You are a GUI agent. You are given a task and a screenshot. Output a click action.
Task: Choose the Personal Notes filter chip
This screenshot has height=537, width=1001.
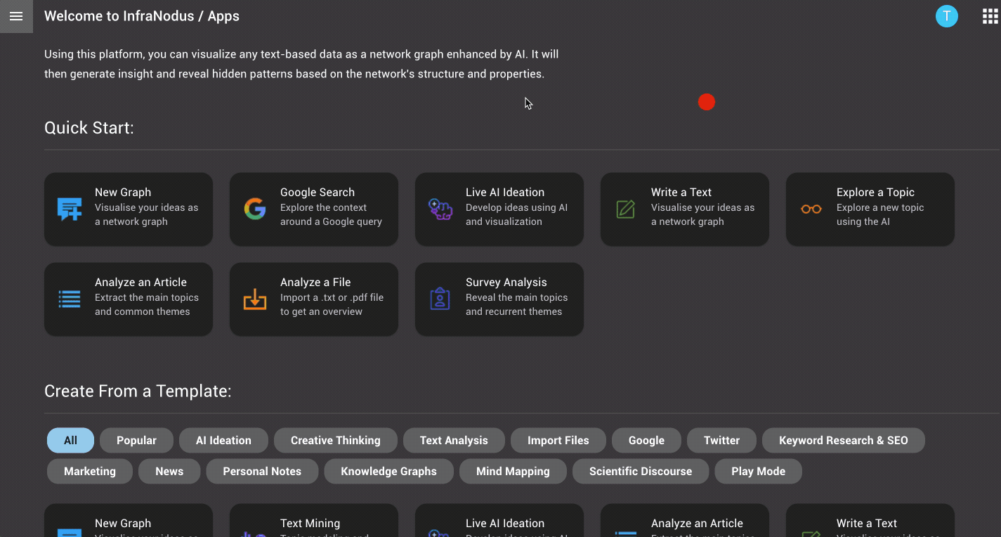click(262, 472)
